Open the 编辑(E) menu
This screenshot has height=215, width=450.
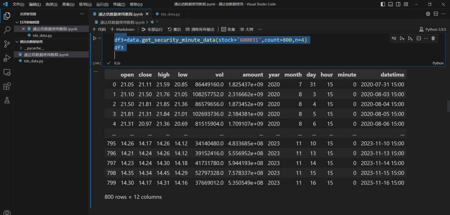pyautogui.click(x=35, y=4)
